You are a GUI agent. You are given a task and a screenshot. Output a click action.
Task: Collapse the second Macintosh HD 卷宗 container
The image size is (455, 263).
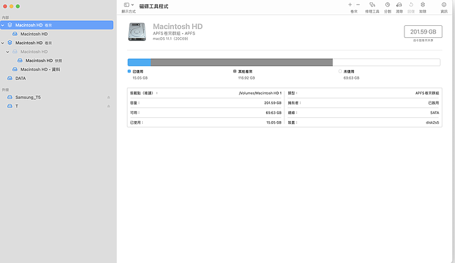click(3, 43)
